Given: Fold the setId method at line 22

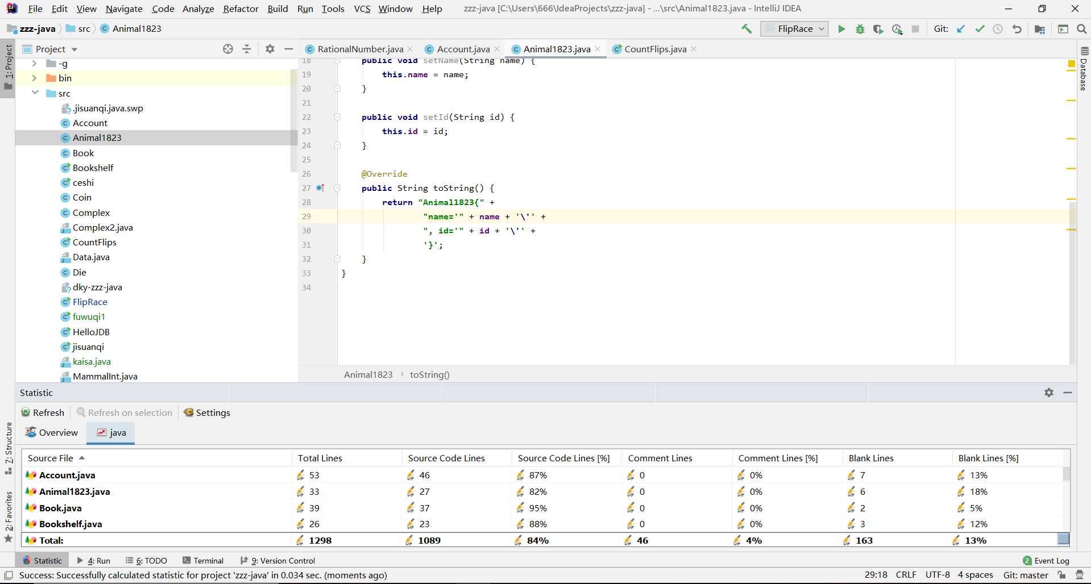Looking at the screenshot, I should click(337, 117).
